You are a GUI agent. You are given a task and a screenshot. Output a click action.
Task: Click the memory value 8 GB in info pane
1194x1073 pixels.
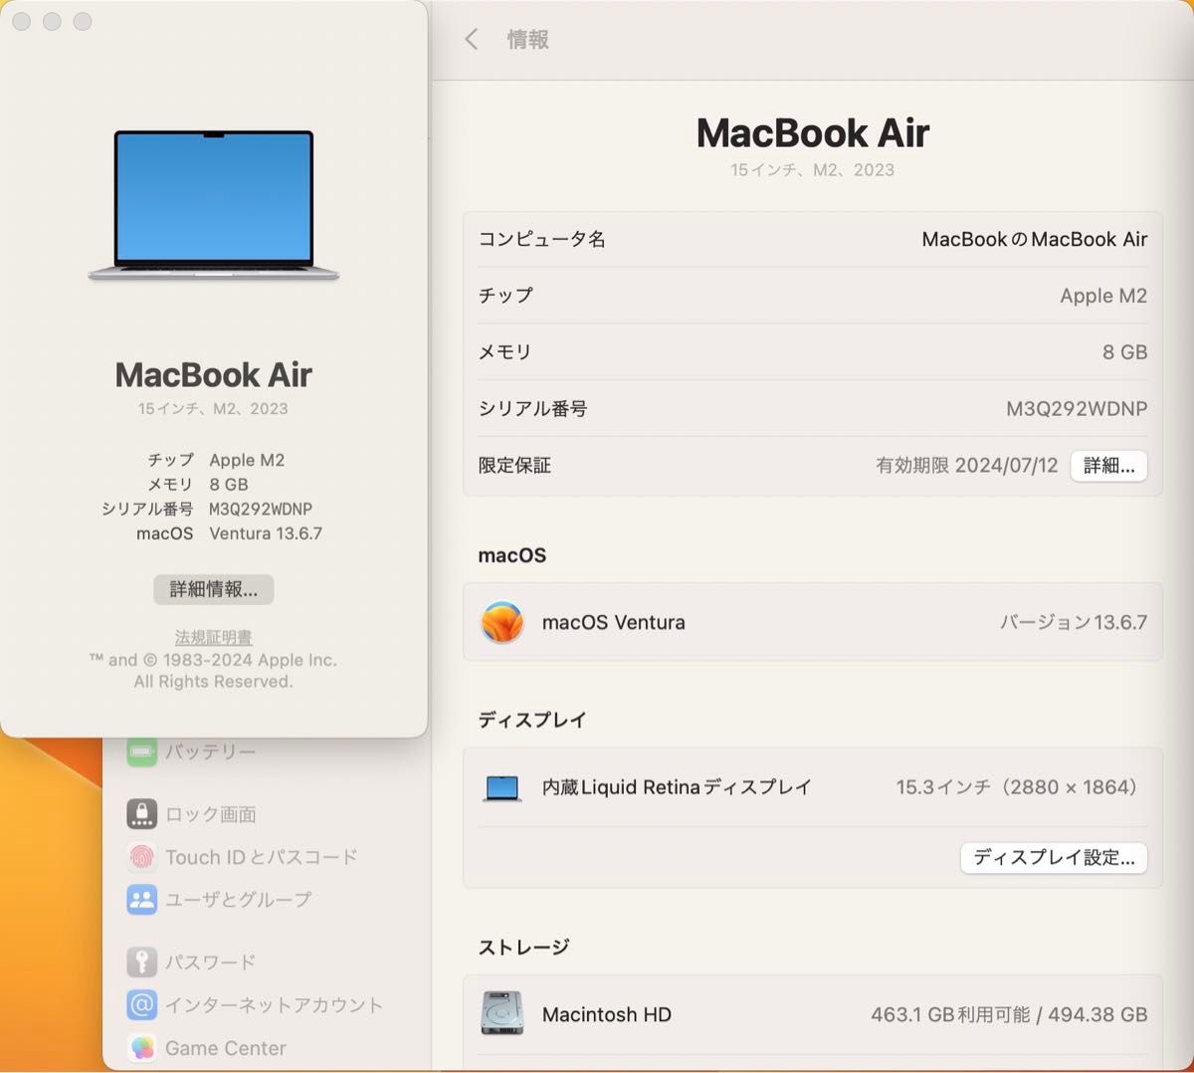tap(1125, 352)
